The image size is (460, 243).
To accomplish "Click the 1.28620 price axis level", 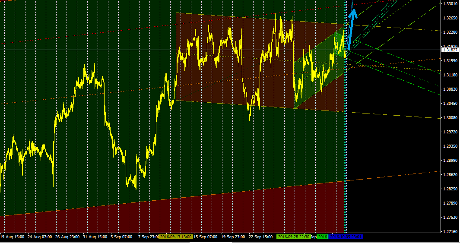I will 450,174.
